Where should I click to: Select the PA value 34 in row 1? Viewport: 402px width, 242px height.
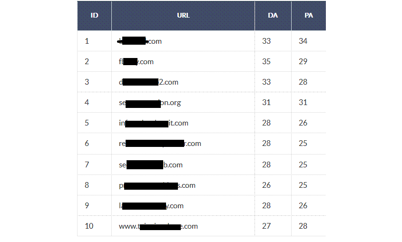303,41
